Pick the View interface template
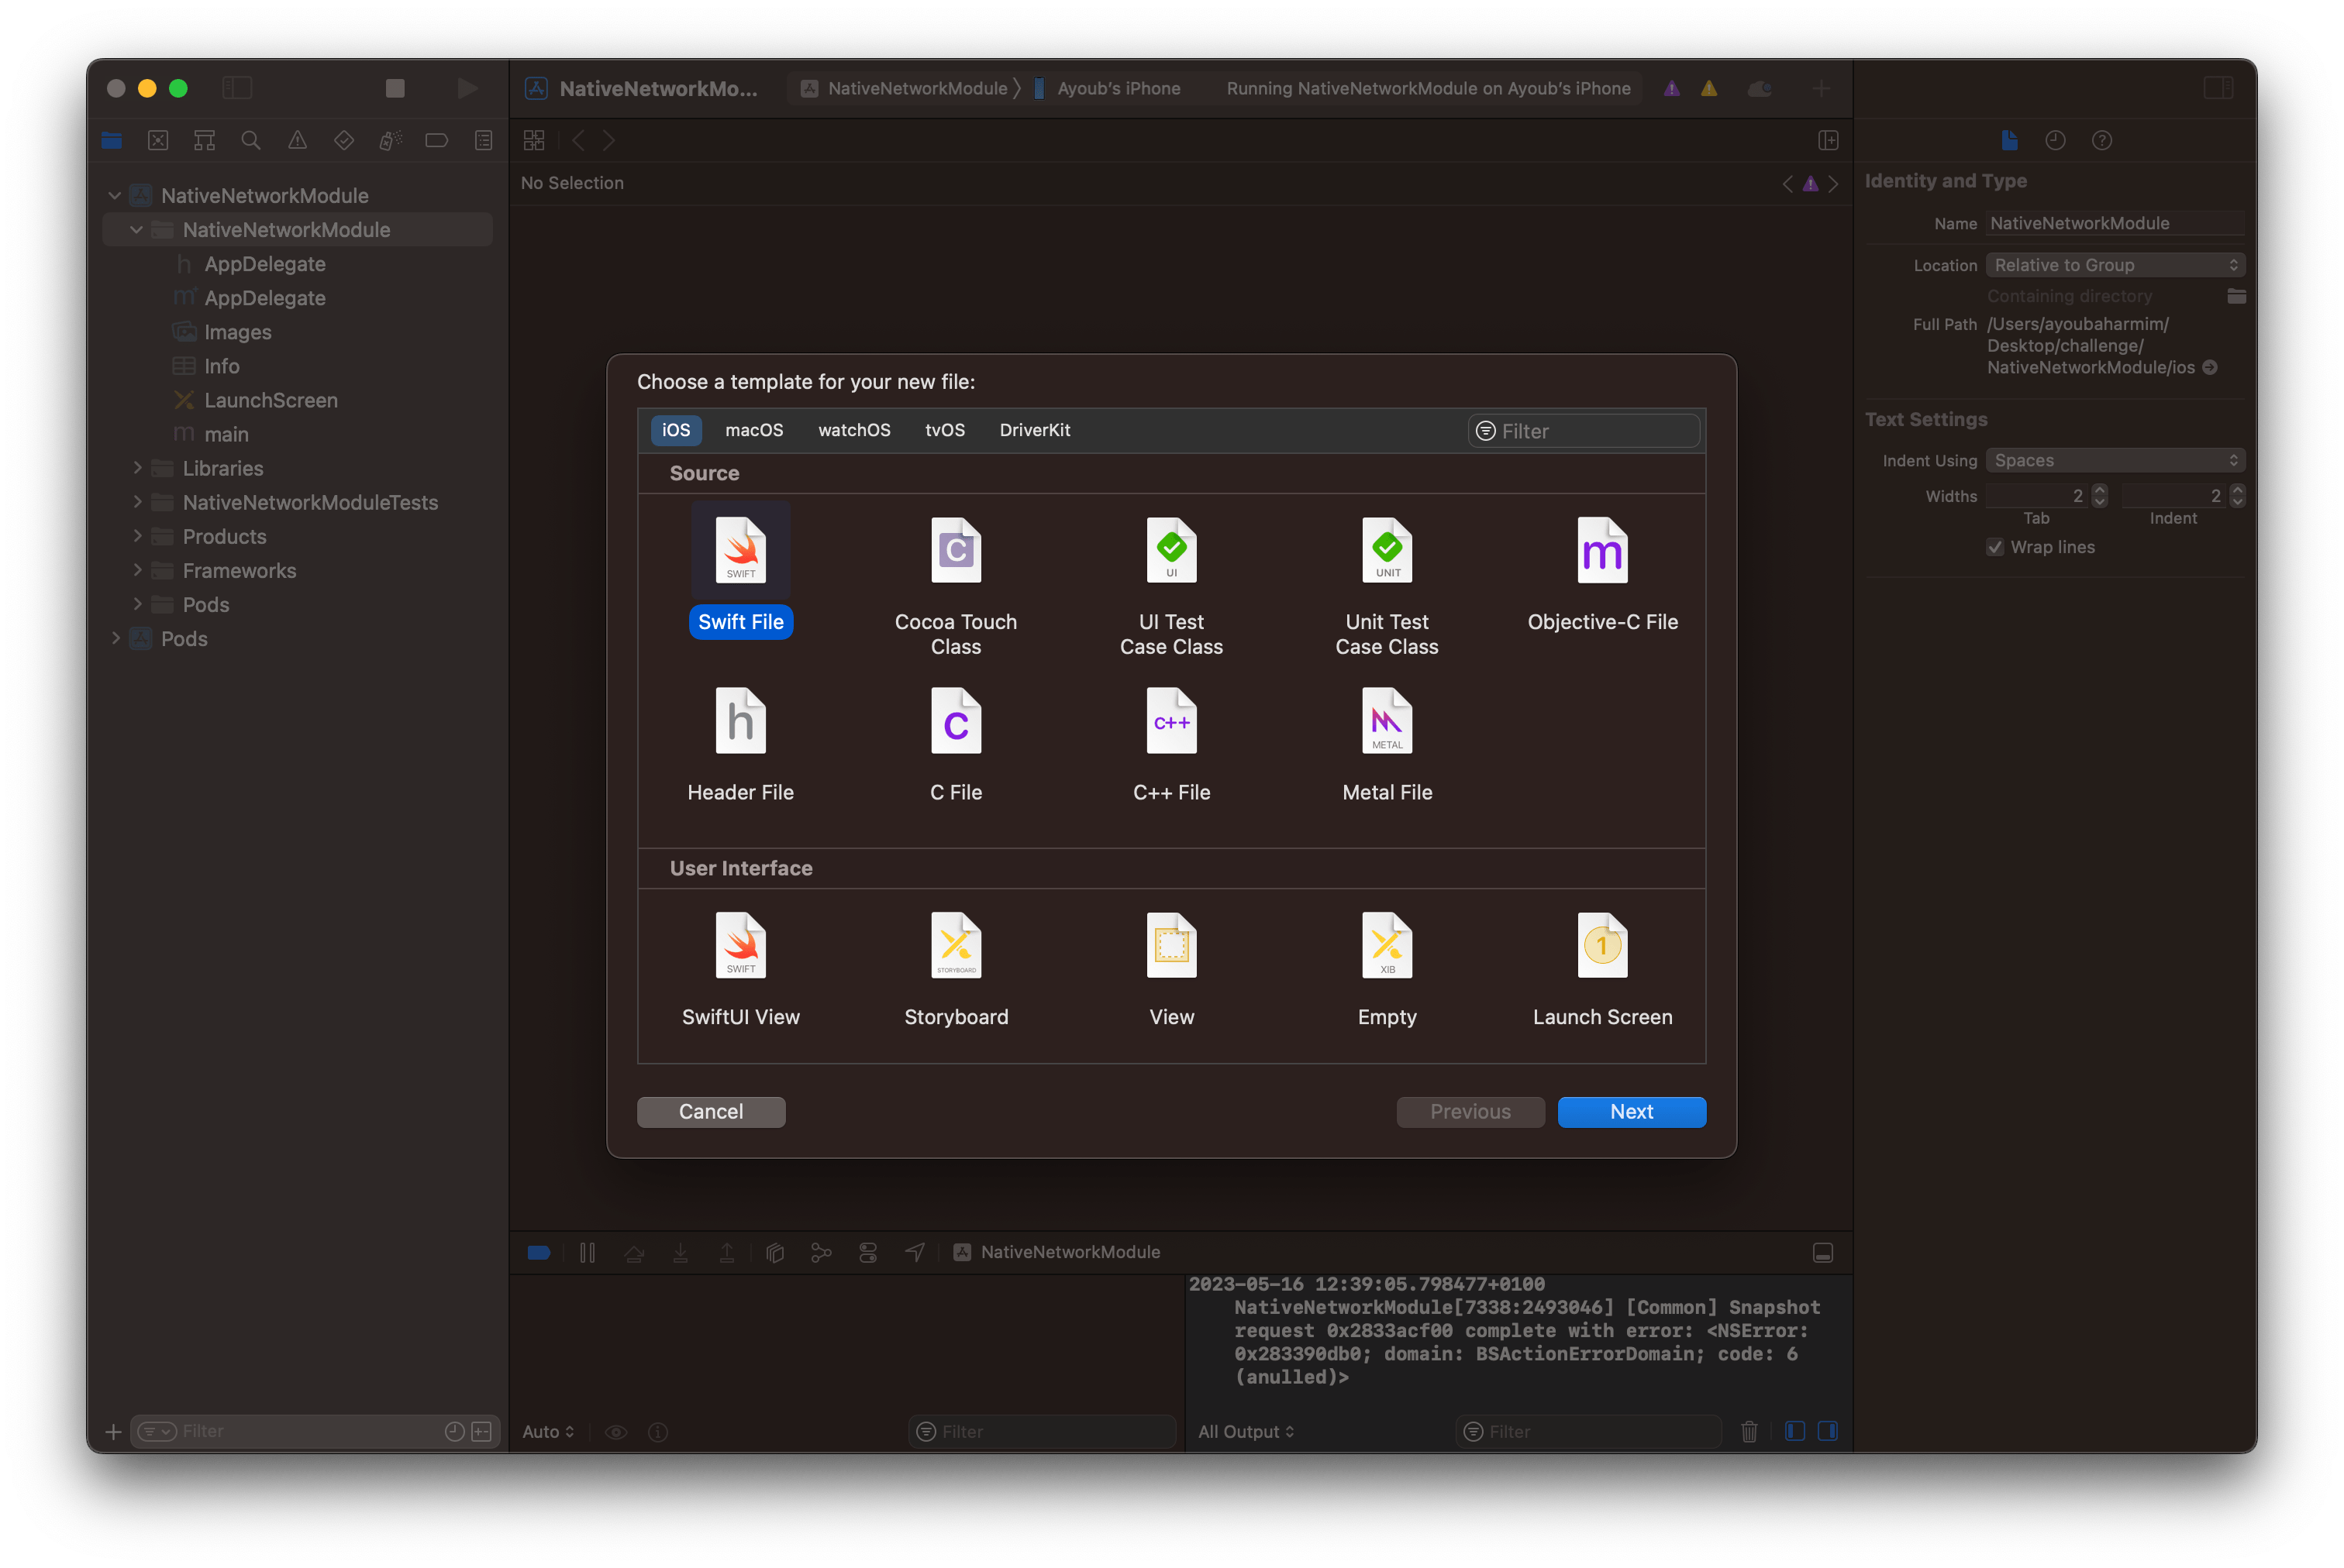The width and height of the screenshot is (2344, 1568). (1170, 970)
